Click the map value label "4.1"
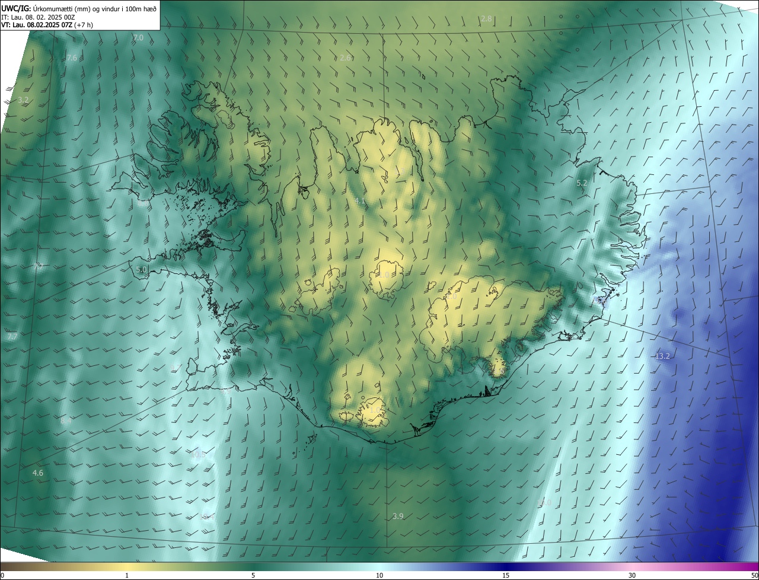This screenshot has height=580, width=759. coord(360,202)
